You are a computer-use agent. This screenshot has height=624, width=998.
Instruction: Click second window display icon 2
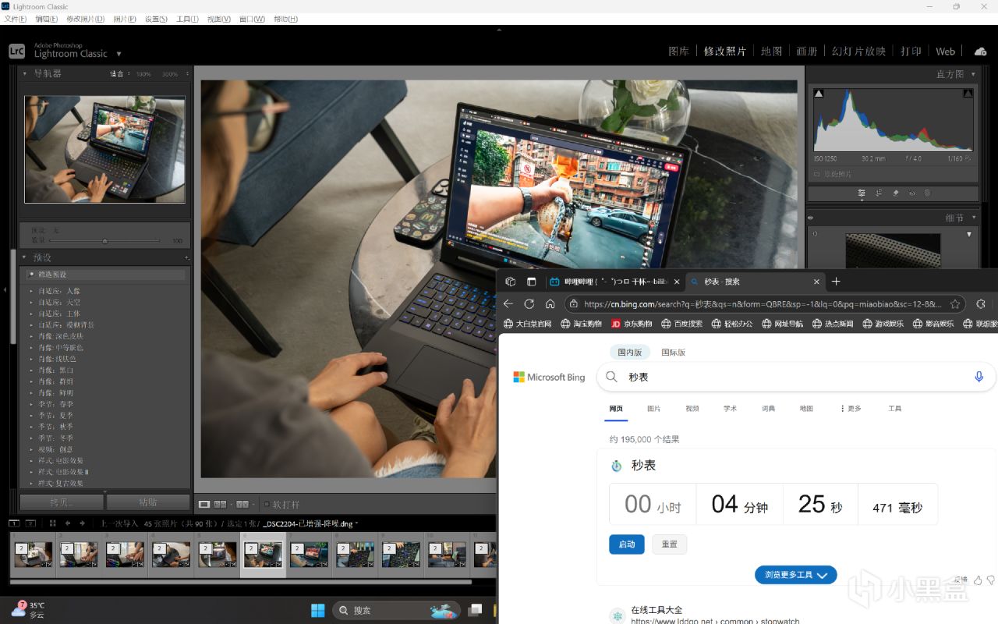31,523
